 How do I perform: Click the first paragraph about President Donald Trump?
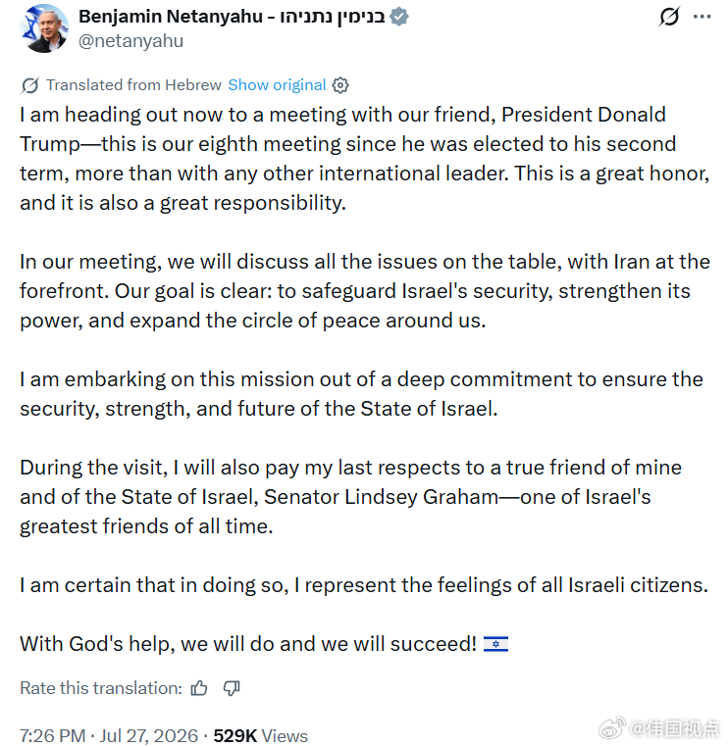(365, 159)
